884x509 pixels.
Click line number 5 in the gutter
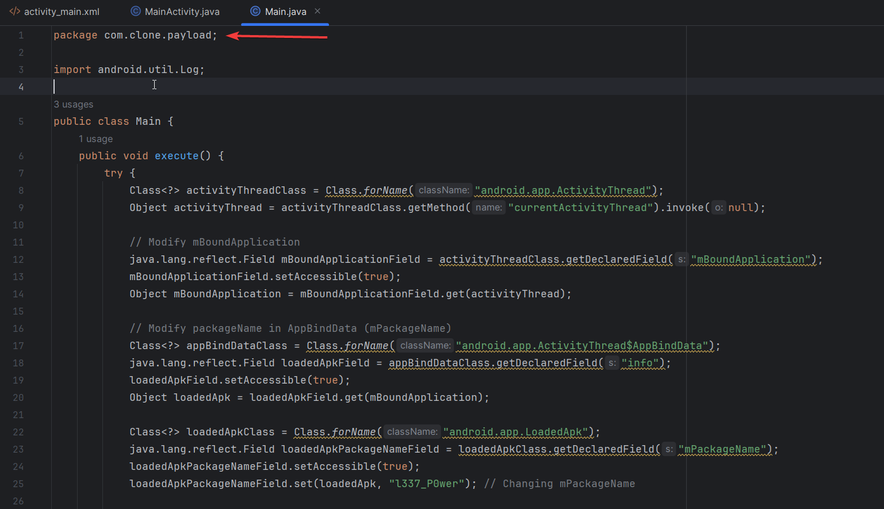(21, 121)
